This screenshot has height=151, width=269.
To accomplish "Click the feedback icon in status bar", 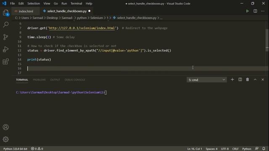I will [x=257, y=148].
